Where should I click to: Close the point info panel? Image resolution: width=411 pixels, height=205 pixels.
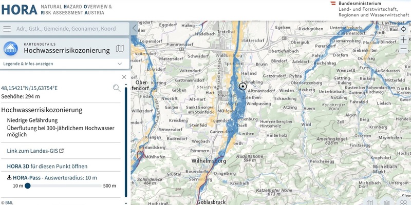[x=124, y=77]
